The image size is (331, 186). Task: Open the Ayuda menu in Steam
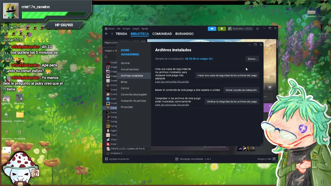tap(145, 29)
